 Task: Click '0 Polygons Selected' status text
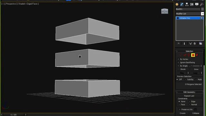[193, 84]
